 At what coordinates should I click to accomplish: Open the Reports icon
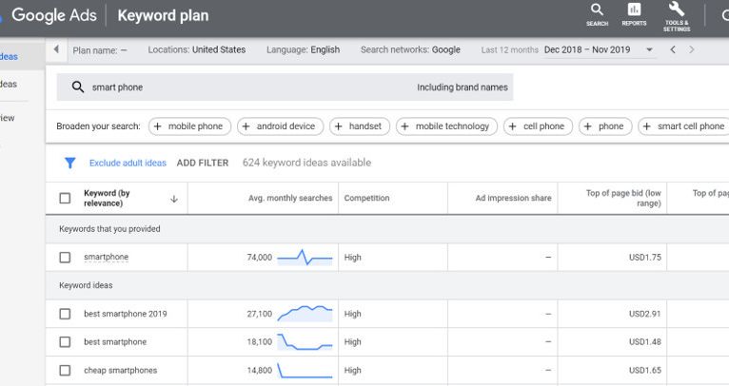tap(634, 14)
